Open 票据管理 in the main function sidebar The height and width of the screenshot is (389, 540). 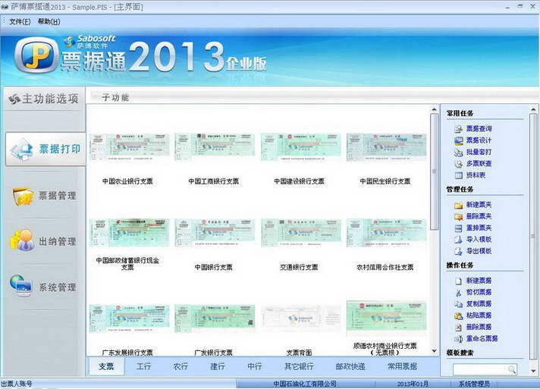tap(45, 196)
